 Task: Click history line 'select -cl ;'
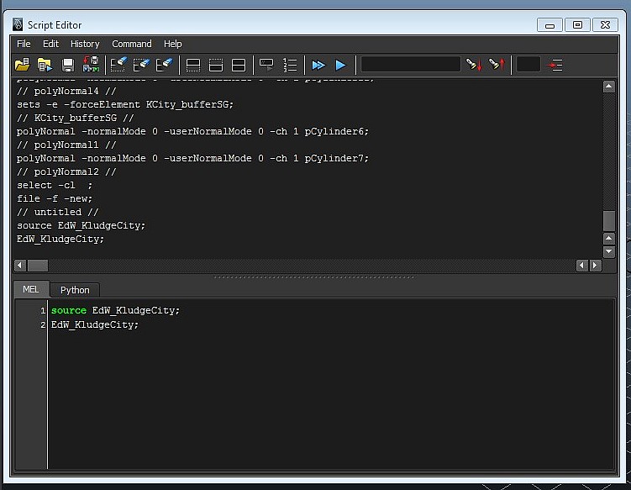[x=55, y=185]
